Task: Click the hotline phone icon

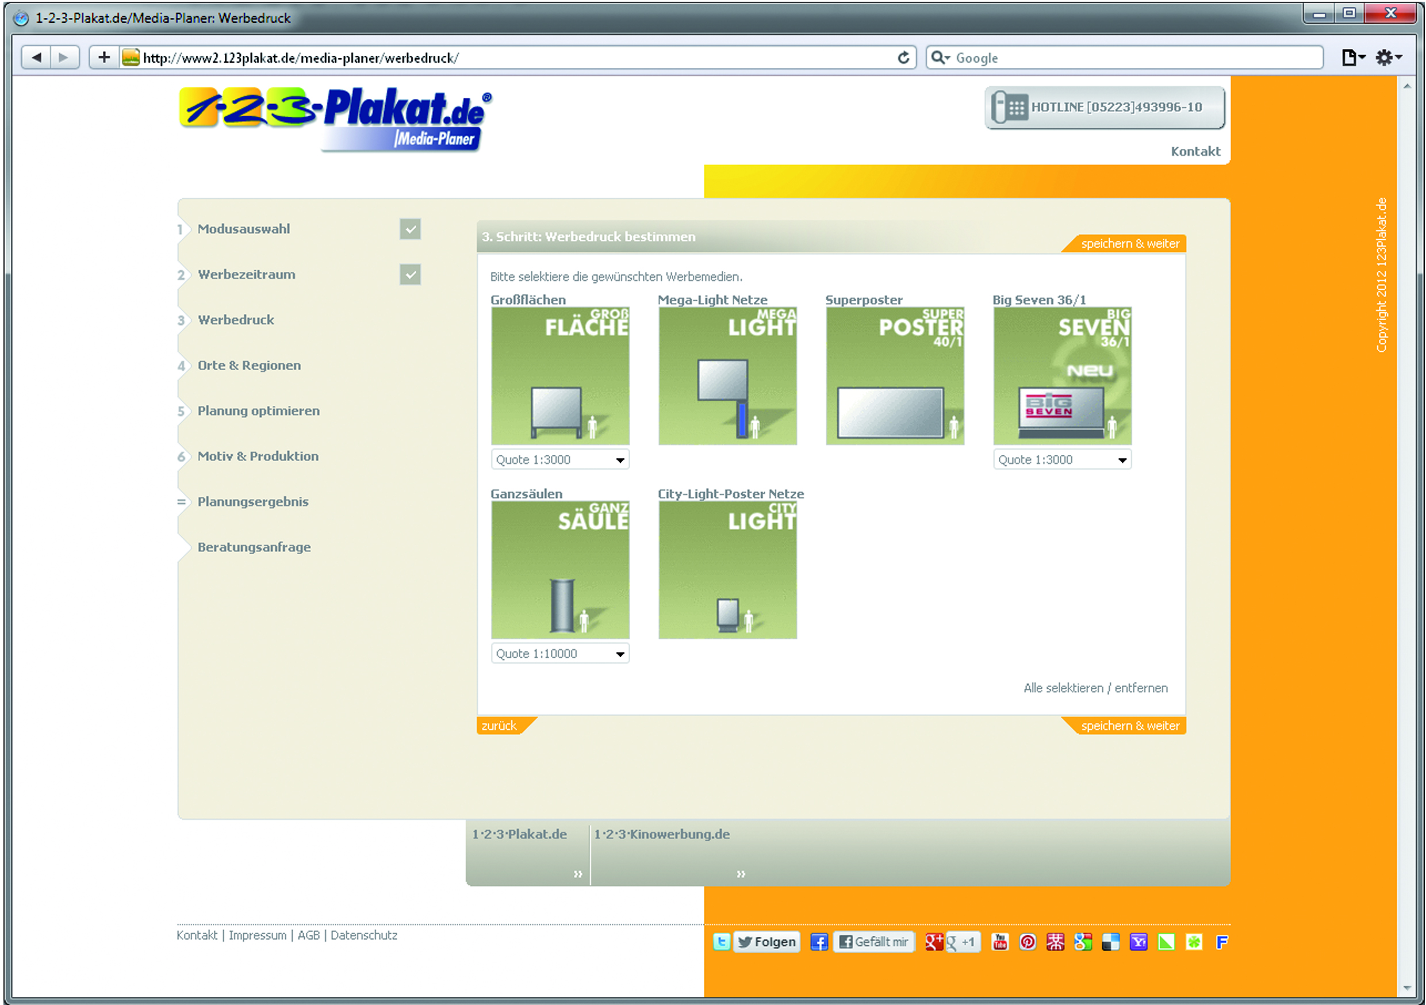Action: (x=1010, y=108)
